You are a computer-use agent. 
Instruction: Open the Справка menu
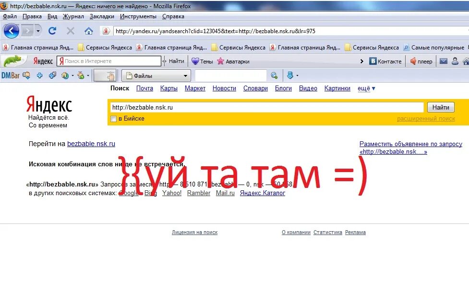coord(173,16)
